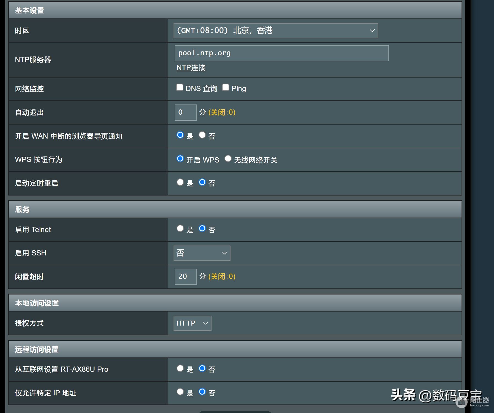
Task: Select 否 for 启动定时重启
Action: coord(202,182)
